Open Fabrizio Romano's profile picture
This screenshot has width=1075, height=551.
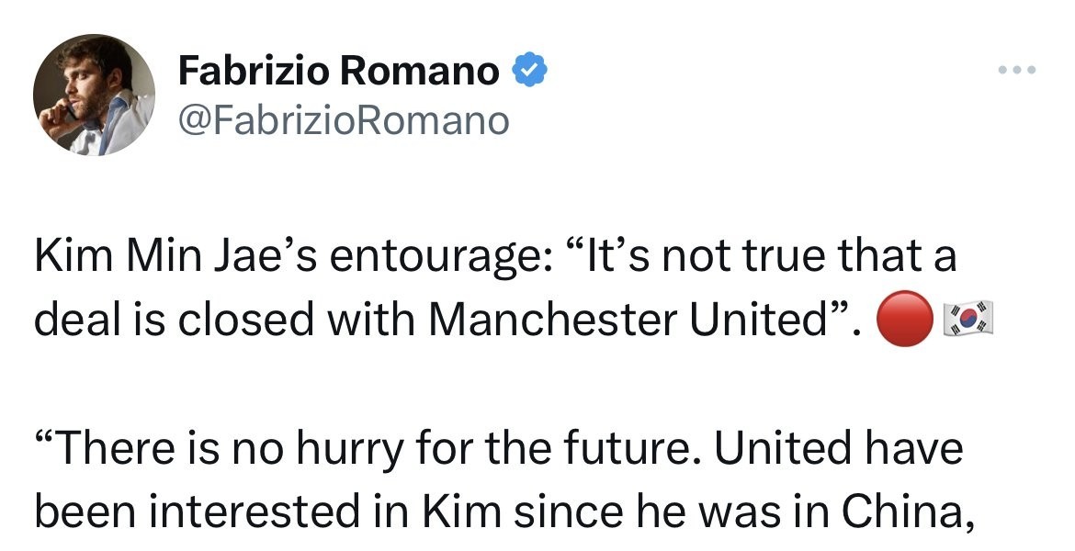94,95
